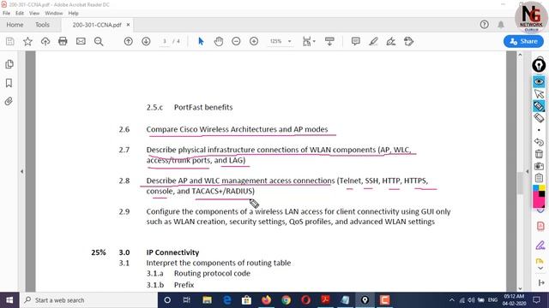Click the pen size dot
Screen dimensions: 549x308
539,130
